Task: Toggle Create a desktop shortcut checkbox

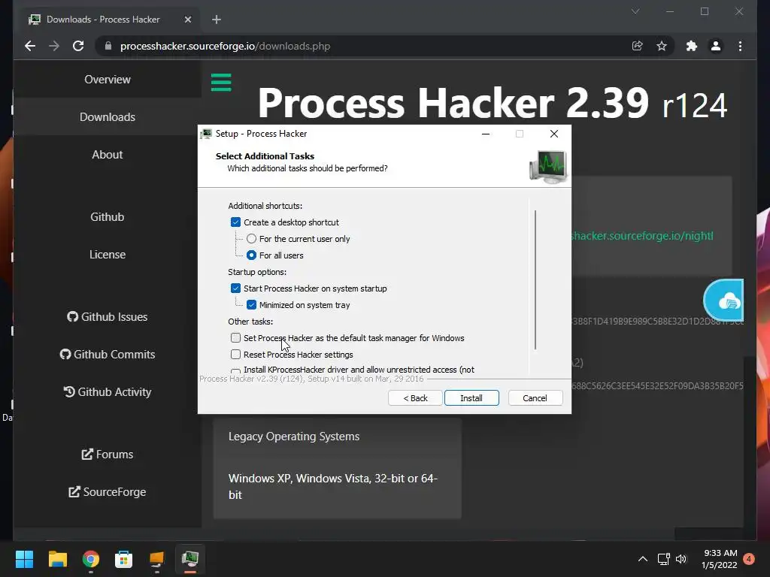Action: [235, 222]
